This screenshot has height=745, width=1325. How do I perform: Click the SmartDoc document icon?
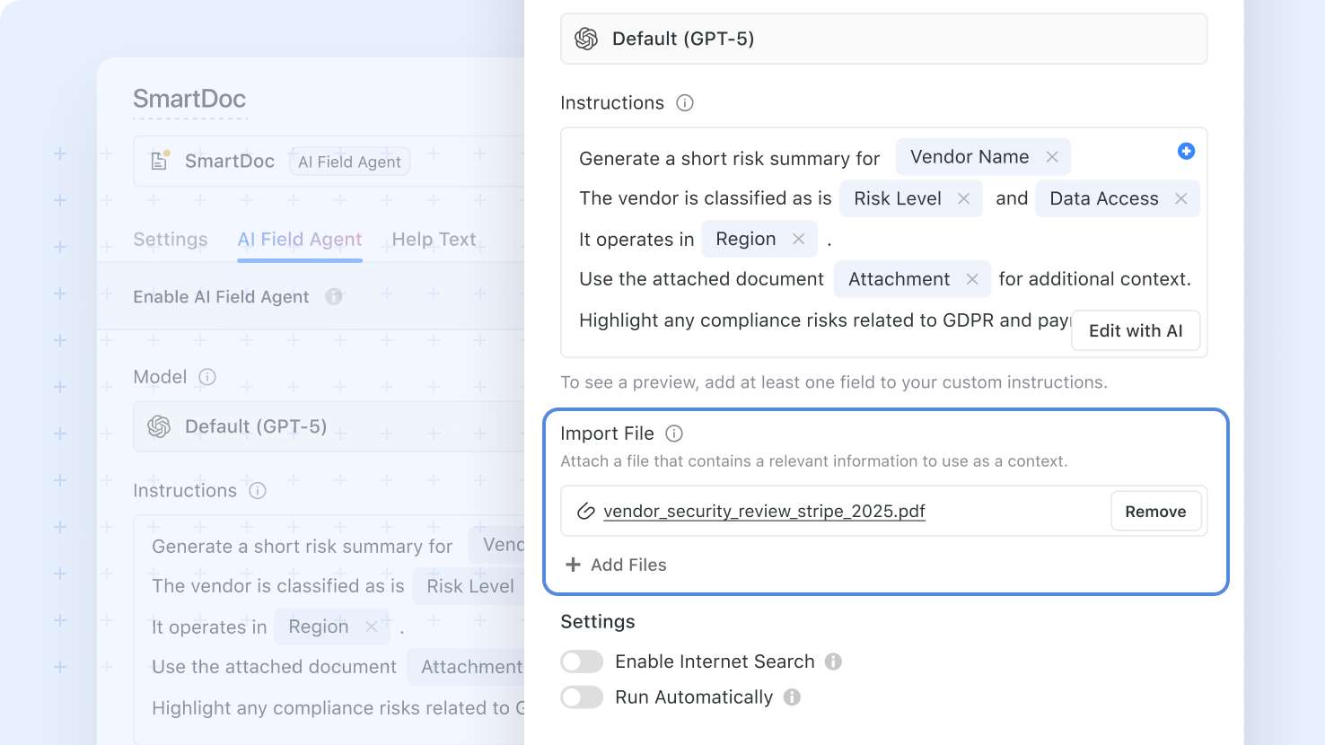pyautogui.click(x=159, y=159)
